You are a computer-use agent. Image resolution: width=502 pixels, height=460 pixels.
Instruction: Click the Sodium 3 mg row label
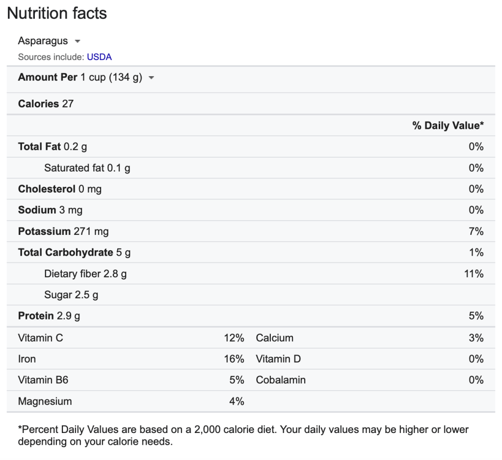pos(50,210)
